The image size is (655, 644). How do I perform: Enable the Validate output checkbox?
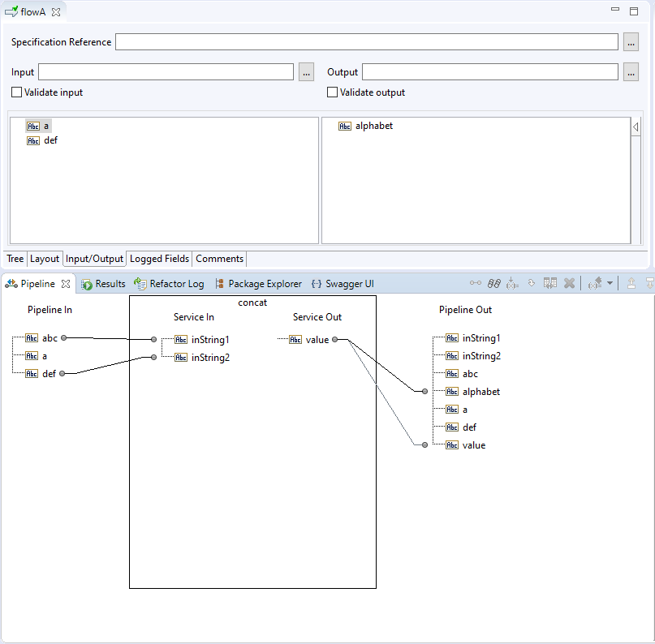click(333, 92)
